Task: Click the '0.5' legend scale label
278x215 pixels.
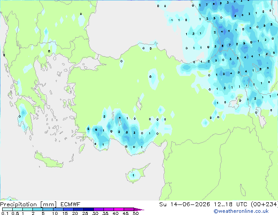Action: tap(15, 213)
